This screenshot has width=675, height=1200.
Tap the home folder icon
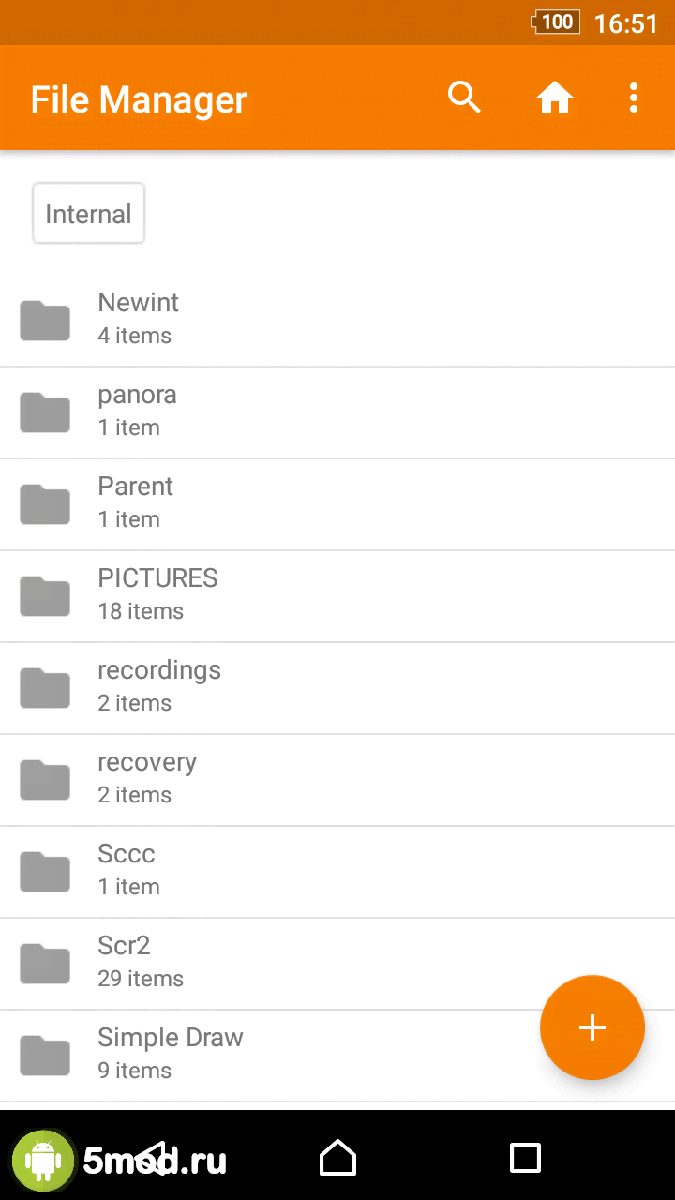[554, 97]
